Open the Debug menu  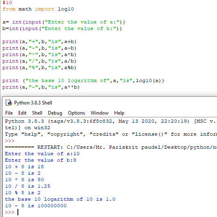[55, 113]
